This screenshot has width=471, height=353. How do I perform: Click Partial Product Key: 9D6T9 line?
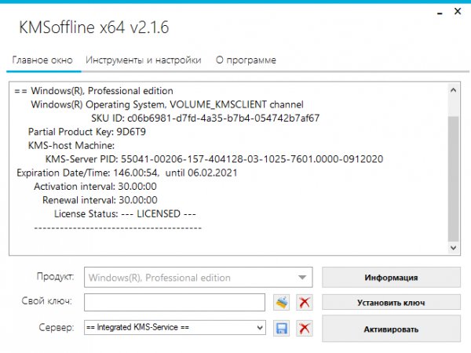tap(87, 132)
